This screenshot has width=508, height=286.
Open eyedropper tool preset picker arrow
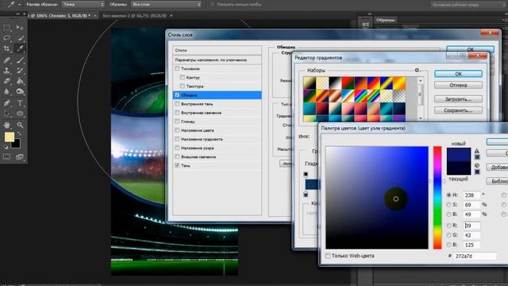(x=19, y=5)
